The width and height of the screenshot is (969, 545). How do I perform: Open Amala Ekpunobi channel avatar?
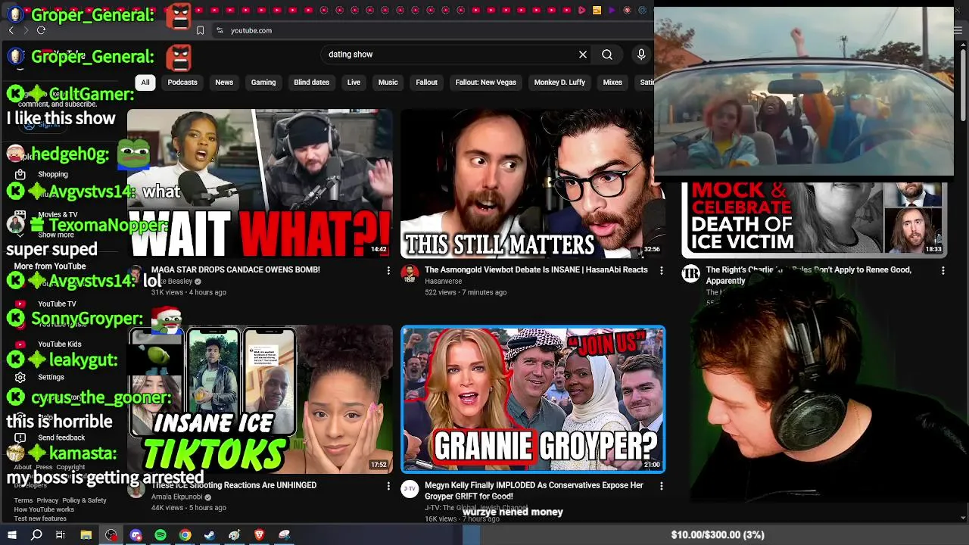(x=136, y=489)
